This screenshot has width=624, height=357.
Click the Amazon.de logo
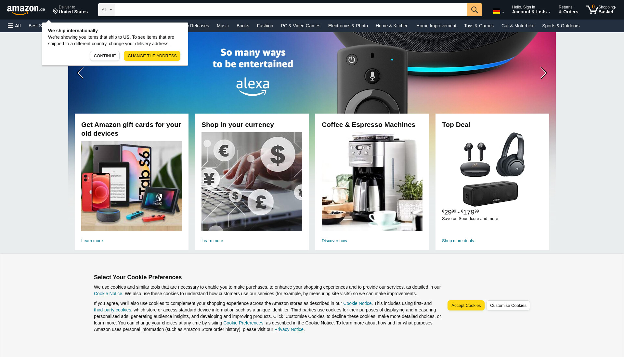pyautogui.click(x=26, y=10)
